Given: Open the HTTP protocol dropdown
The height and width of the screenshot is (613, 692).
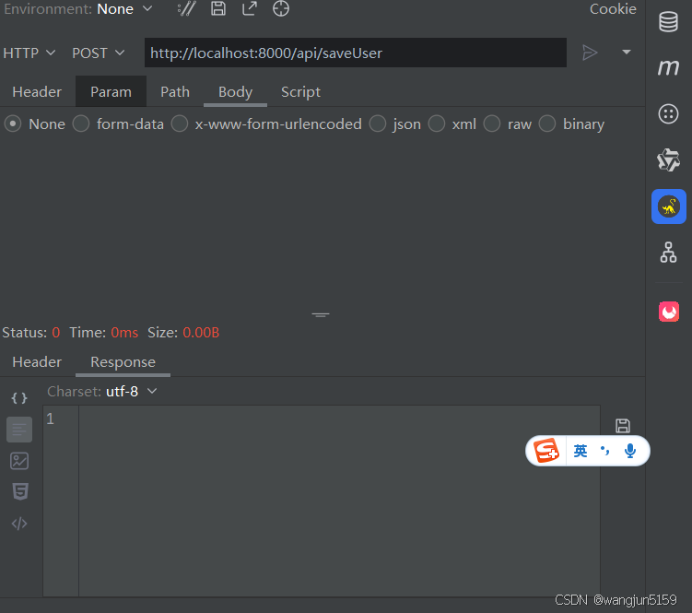Looking at the screenshot, I should [x=29, y=53].
